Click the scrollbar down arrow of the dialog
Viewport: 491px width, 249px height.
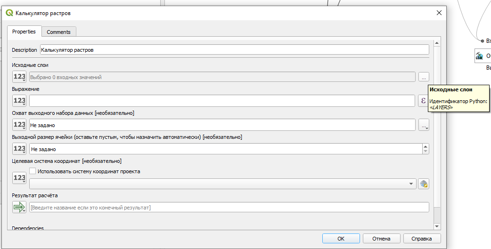click(437, 226)
